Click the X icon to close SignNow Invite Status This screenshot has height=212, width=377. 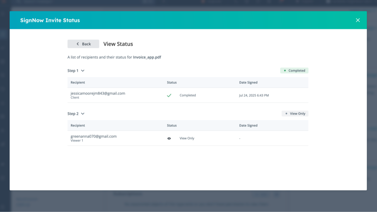(358, 20)
